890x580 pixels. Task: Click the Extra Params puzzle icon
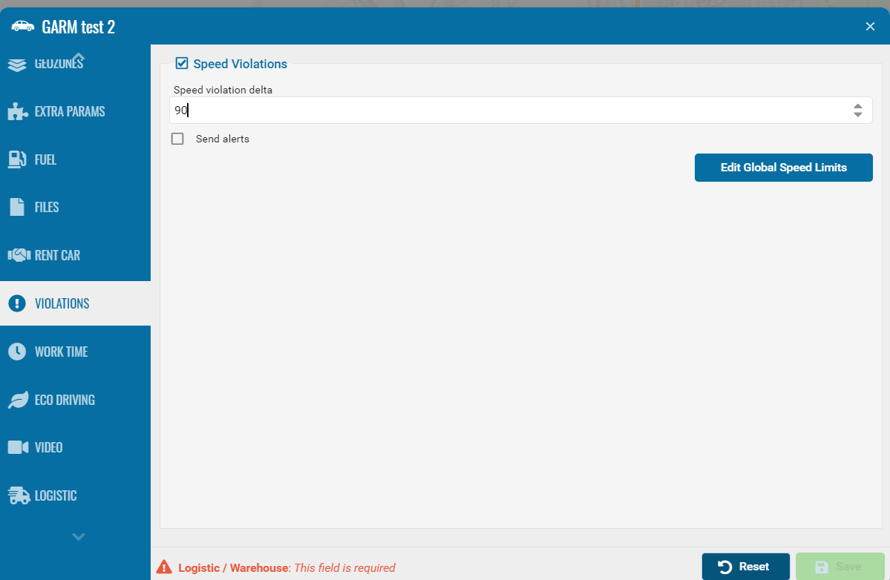[17, 112]
